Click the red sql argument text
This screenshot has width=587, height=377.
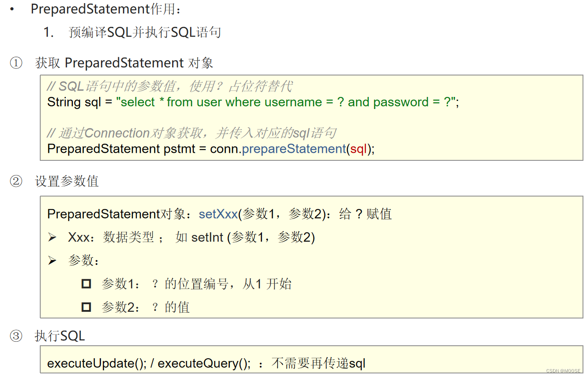pos(358,149)
